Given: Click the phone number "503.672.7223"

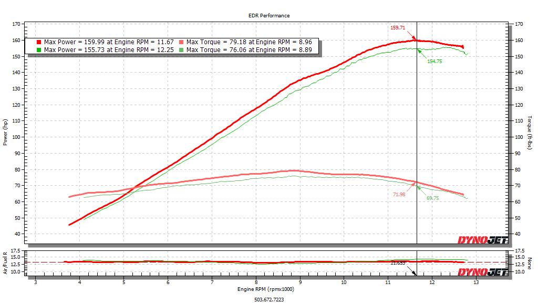Looking at the screenshot, I should (269, 299).
